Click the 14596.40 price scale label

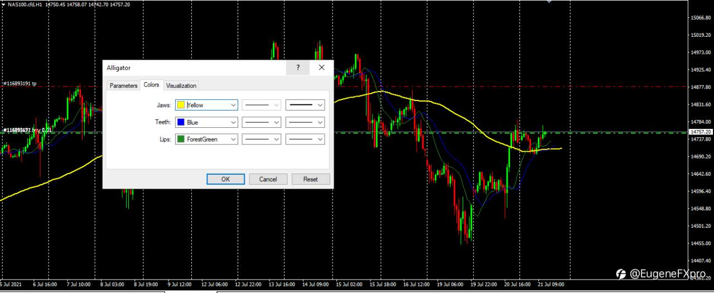pos(701,191)
